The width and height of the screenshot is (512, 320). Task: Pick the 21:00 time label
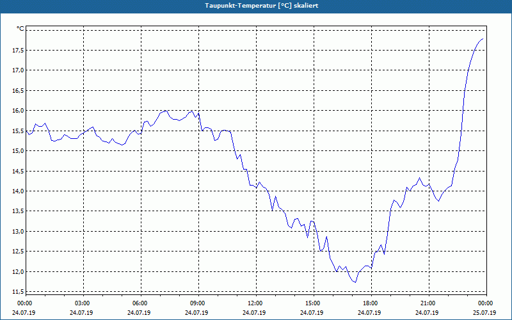tap(428, 303)
